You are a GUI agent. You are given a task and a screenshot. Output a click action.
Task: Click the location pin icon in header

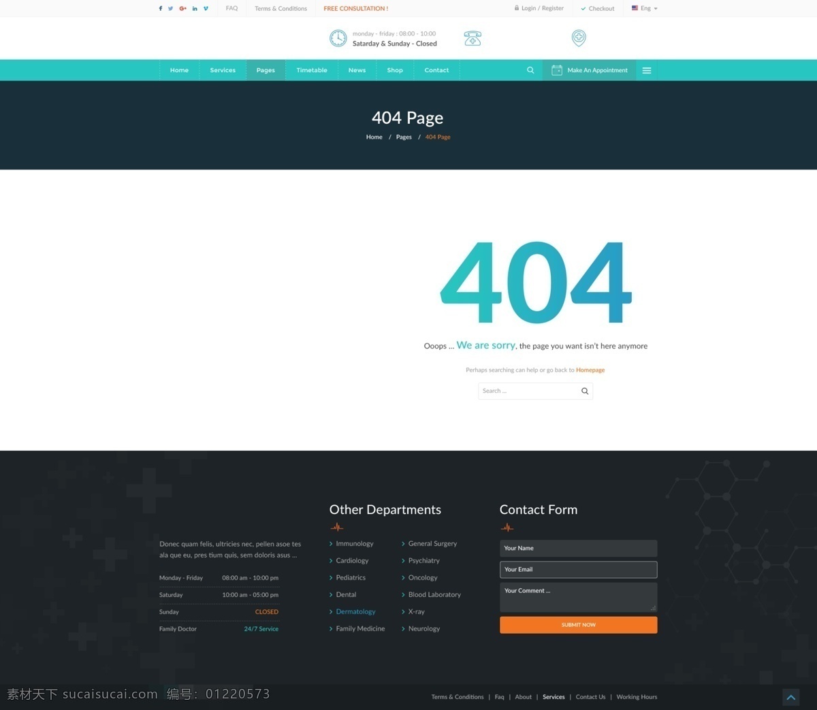click(579, 38)
